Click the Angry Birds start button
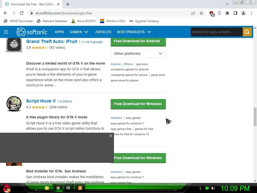This screenshot has width=257, height=193. (7, 188)
